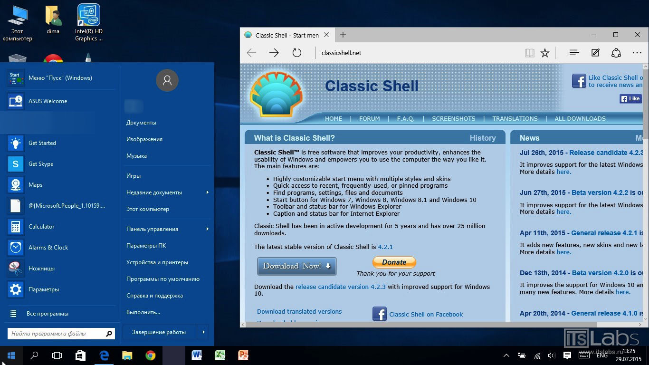Launch Chrome from the taskbar
Viewport: 649px width, 365px height.
pos(150,355)
